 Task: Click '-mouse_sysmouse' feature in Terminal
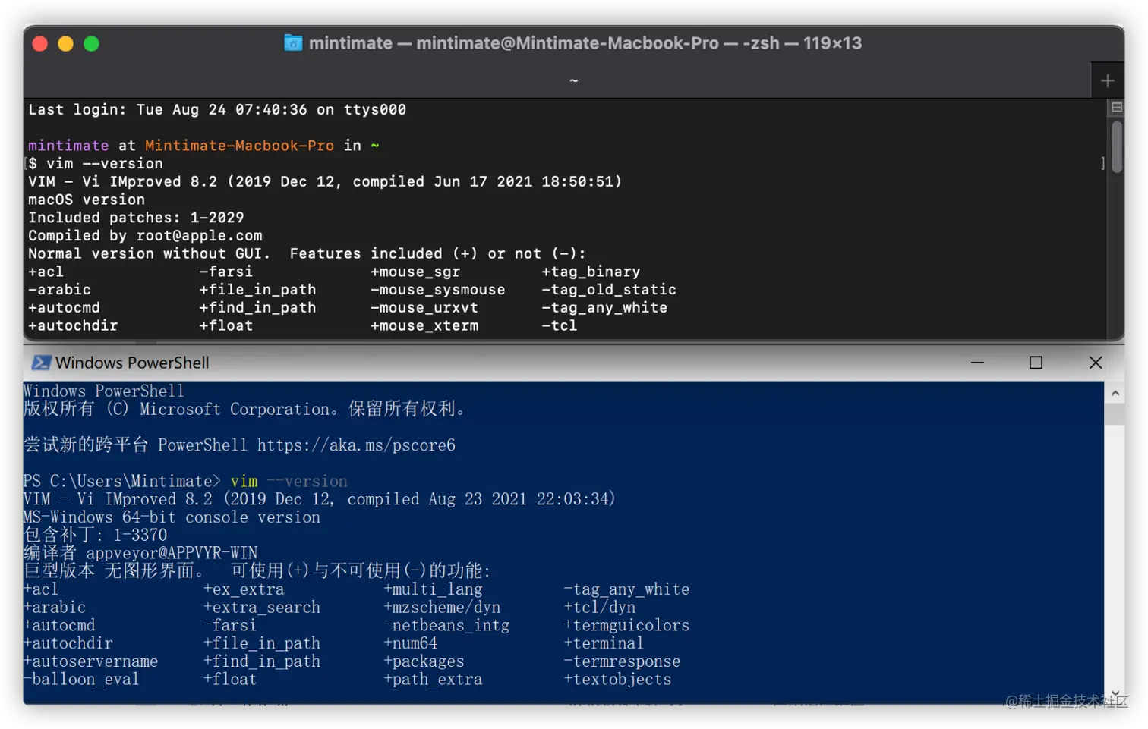(x=437, y=290)
